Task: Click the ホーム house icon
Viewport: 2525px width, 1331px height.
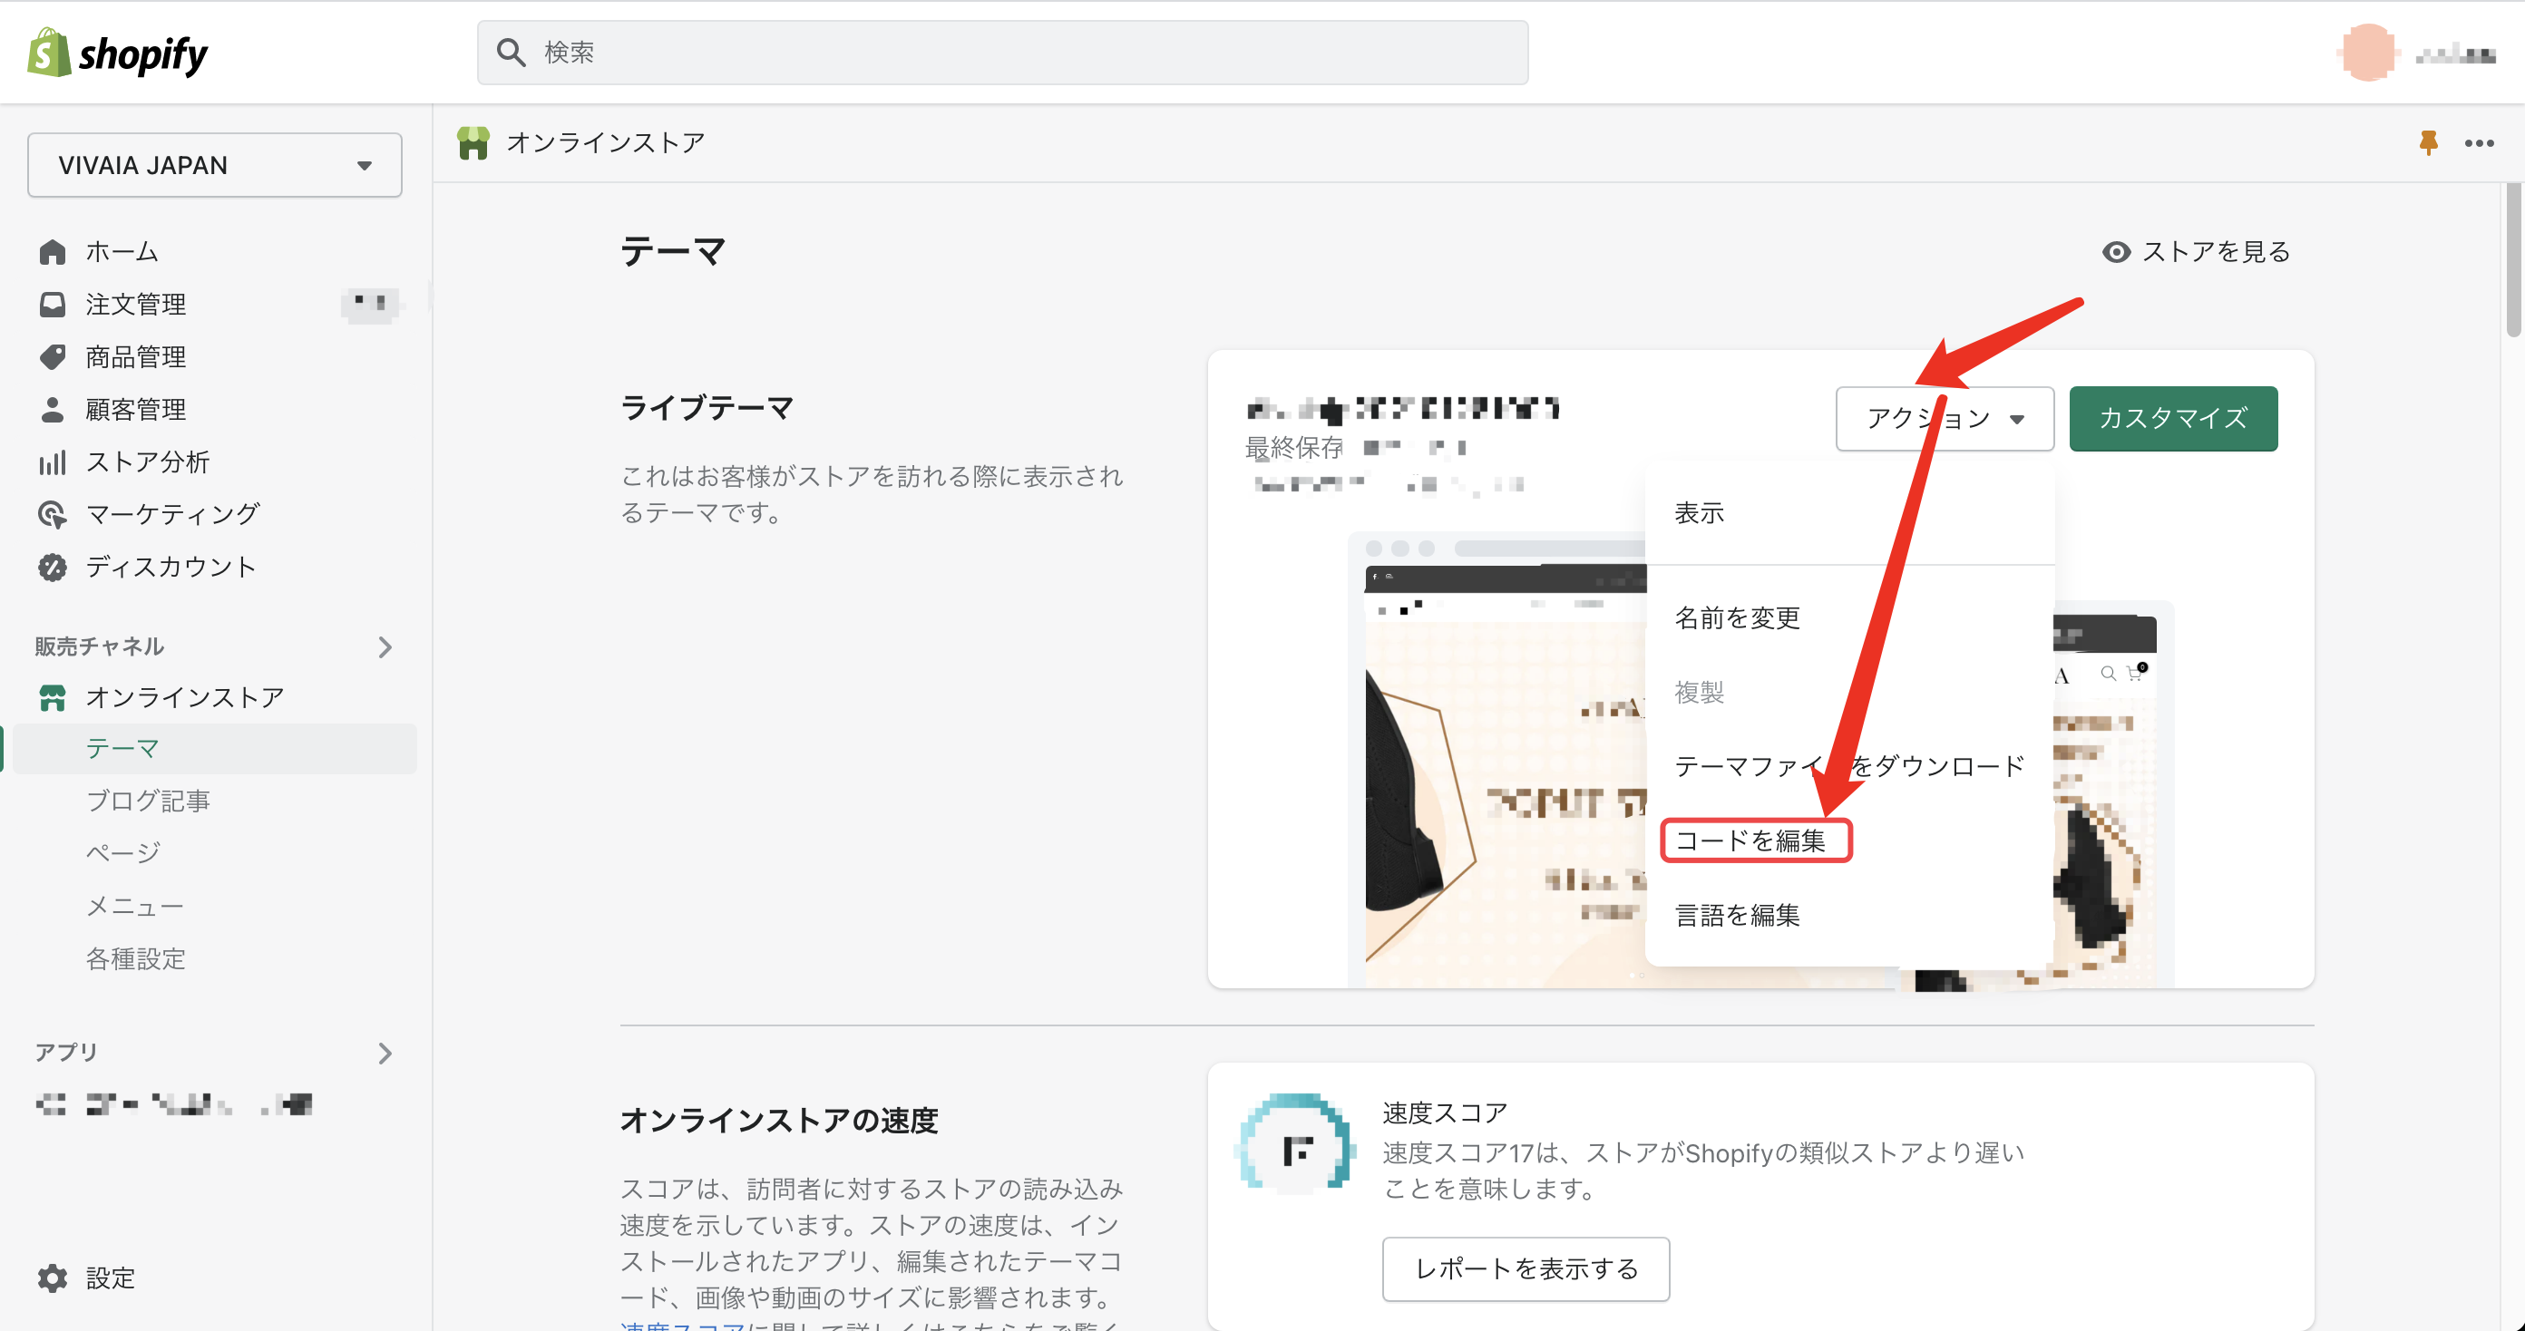Action: tap(53, 252)
